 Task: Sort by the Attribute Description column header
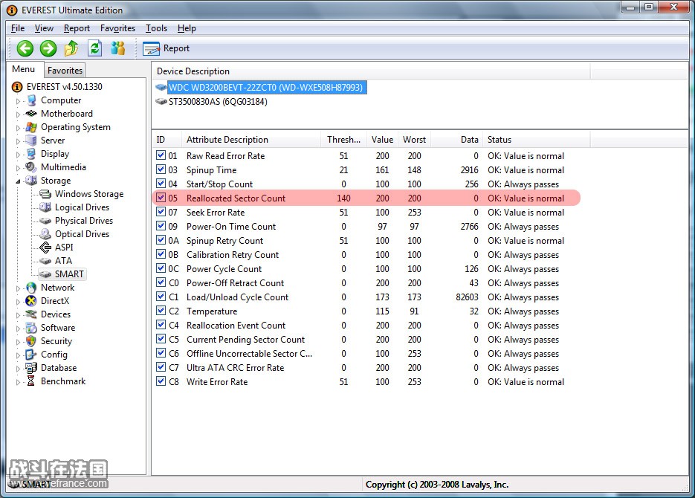click(251, 140)
